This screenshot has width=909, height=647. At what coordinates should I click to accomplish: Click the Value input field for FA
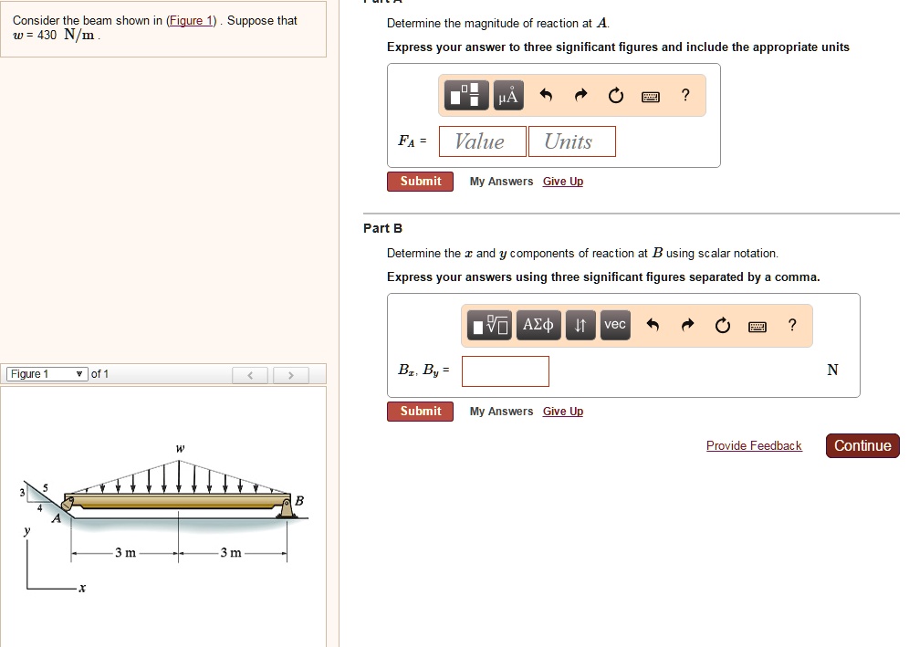[482, 141]
